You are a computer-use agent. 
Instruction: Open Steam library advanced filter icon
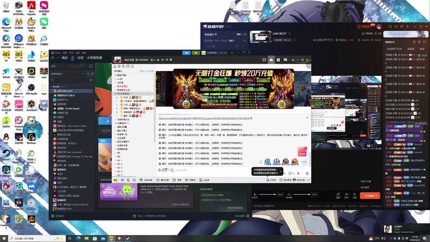[91, 80]
